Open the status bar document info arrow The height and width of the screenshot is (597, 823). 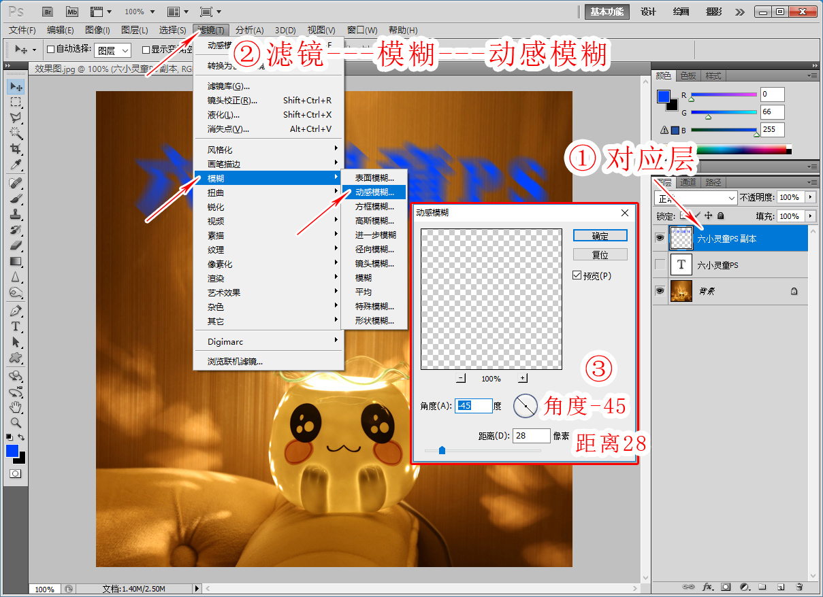(x=197, y=589)
